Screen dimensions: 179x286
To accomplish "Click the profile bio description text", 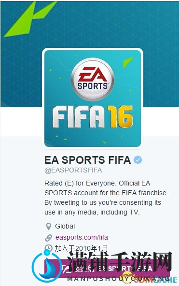I will click(106, 198).
